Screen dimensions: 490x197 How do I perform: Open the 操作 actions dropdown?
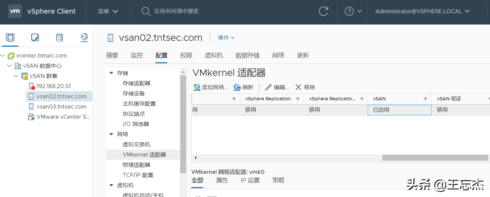(226, 37)
